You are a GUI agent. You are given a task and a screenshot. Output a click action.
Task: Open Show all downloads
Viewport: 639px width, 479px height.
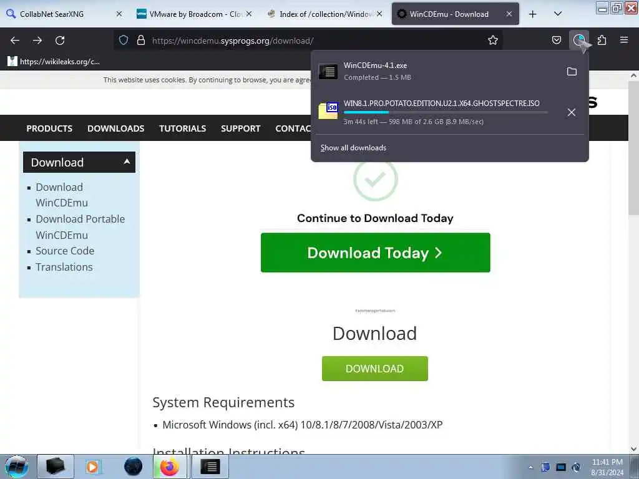pyautogui.click(x=353, y=148)
